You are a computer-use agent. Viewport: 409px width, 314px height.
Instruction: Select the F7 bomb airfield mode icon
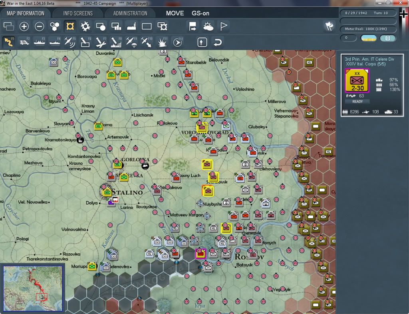101,42
